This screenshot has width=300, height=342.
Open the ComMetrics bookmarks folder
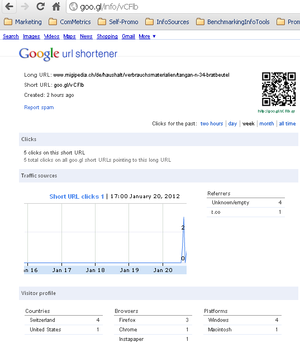70,22
